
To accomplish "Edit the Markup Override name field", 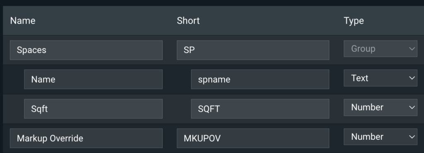I will coord(86,138).
